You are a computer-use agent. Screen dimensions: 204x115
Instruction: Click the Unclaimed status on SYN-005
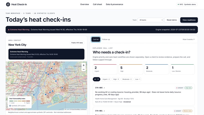point(127,102)
